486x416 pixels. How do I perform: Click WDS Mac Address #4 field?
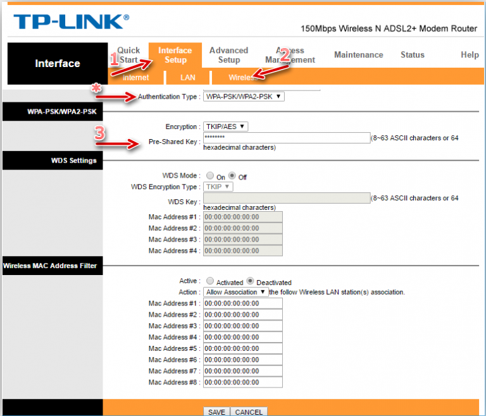pyautogui.click(x=243, y=250)
